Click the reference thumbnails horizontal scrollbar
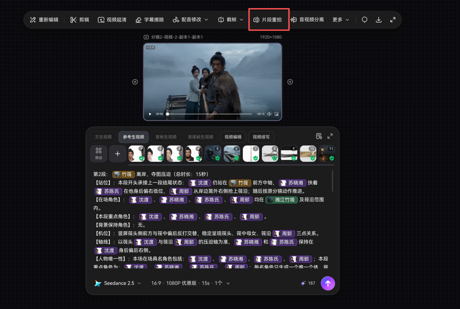Image resolution: width=460 pixels, height=309 pixels. point(232,165)
